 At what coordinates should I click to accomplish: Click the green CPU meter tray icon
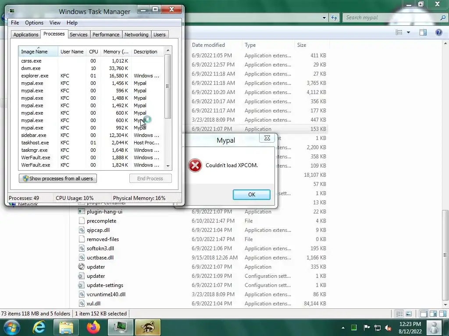click(x=354, y=327)
